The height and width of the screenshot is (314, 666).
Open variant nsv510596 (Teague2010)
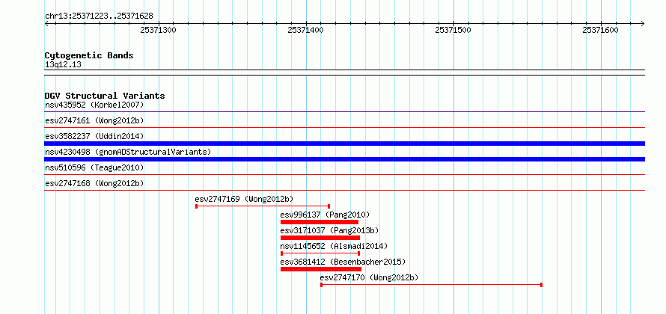94,167
